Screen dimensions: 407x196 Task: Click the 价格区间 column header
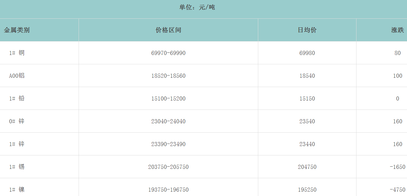(168, 30)
